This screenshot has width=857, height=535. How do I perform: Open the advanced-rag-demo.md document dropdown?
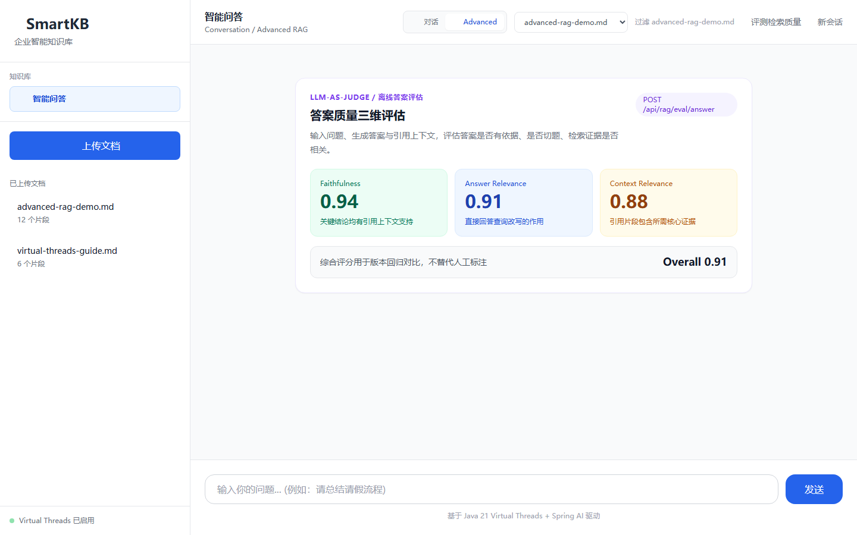click(x=571, y=22)
